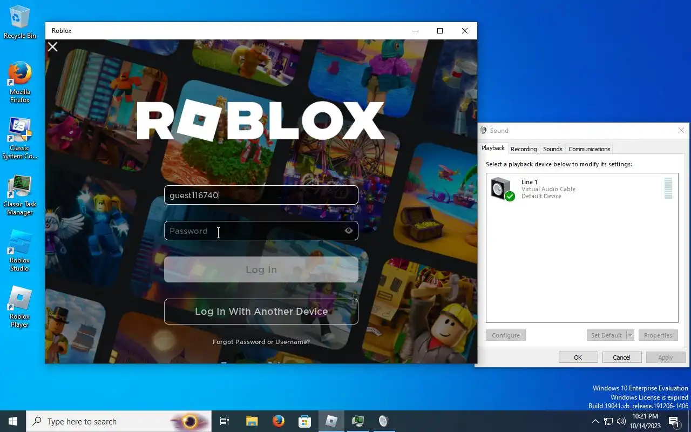Open the clock showing 10:21 PM

pos(645,421)
